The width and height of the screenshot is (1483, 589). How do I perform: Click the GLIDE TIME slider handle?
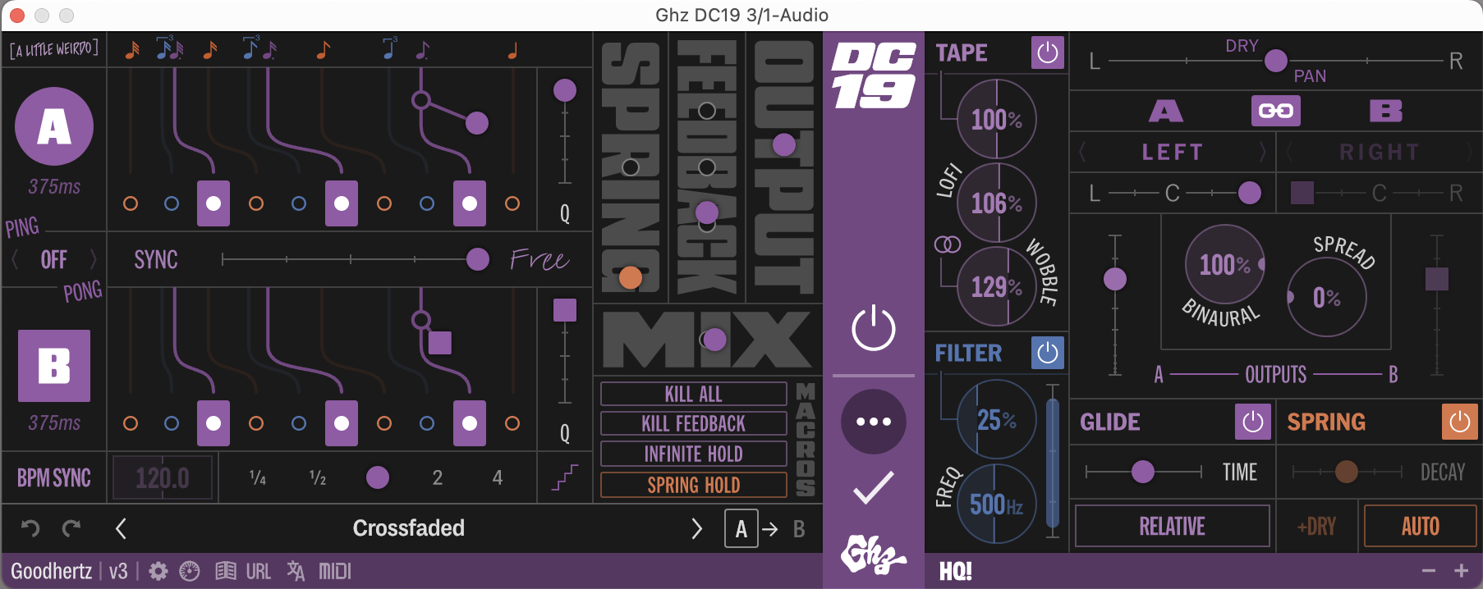tap(1143, 472)
